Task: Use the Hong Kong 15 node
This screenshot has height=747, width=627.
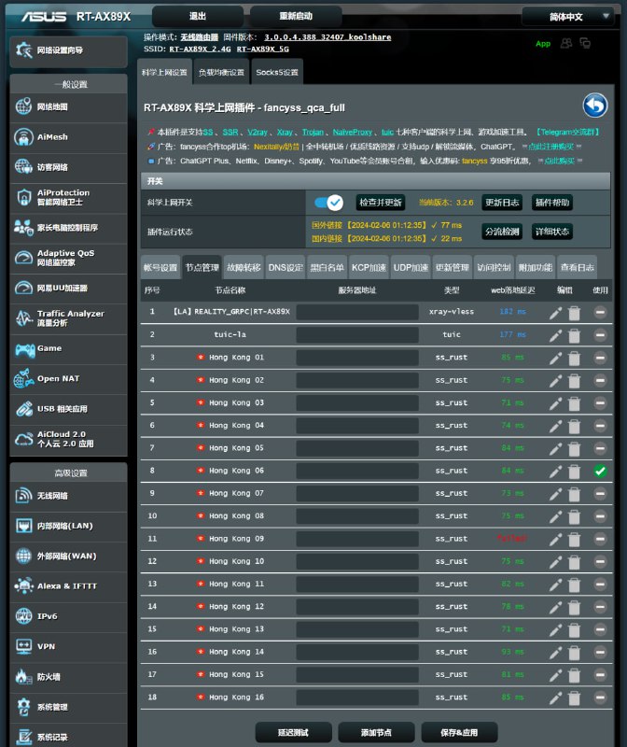Action: point(600,675)
